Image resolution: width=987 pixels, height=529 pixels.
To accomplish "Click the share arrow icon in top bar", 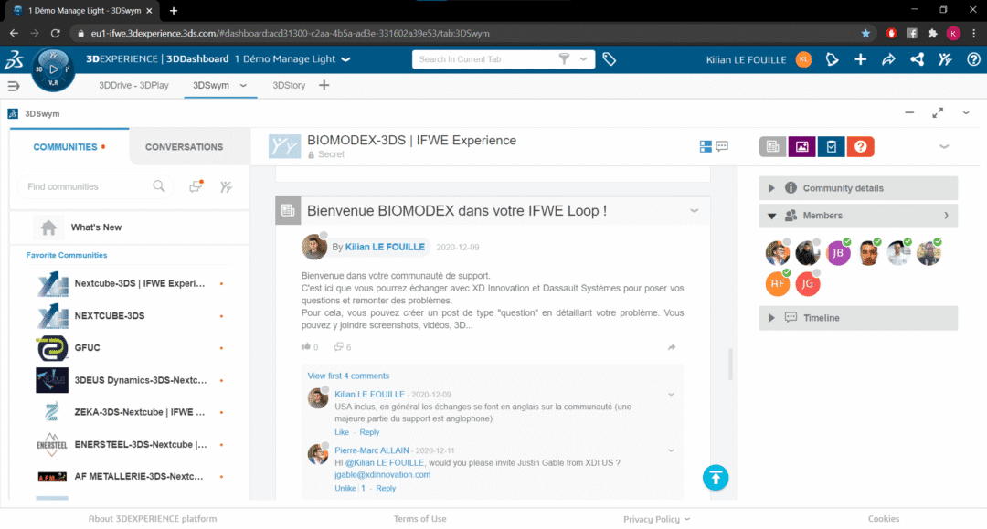I will coord(888,59).
